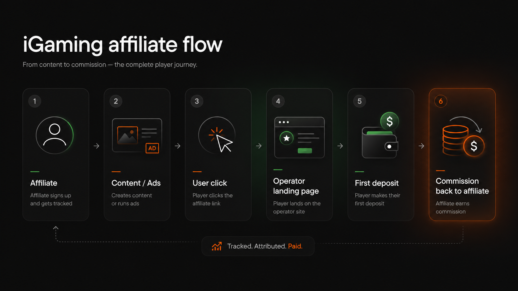Image resolution: width=518 pixels, height=291 pixels.
Task: Click the Tracked. Attributed. Paid. pill
Action: [258, 246]
